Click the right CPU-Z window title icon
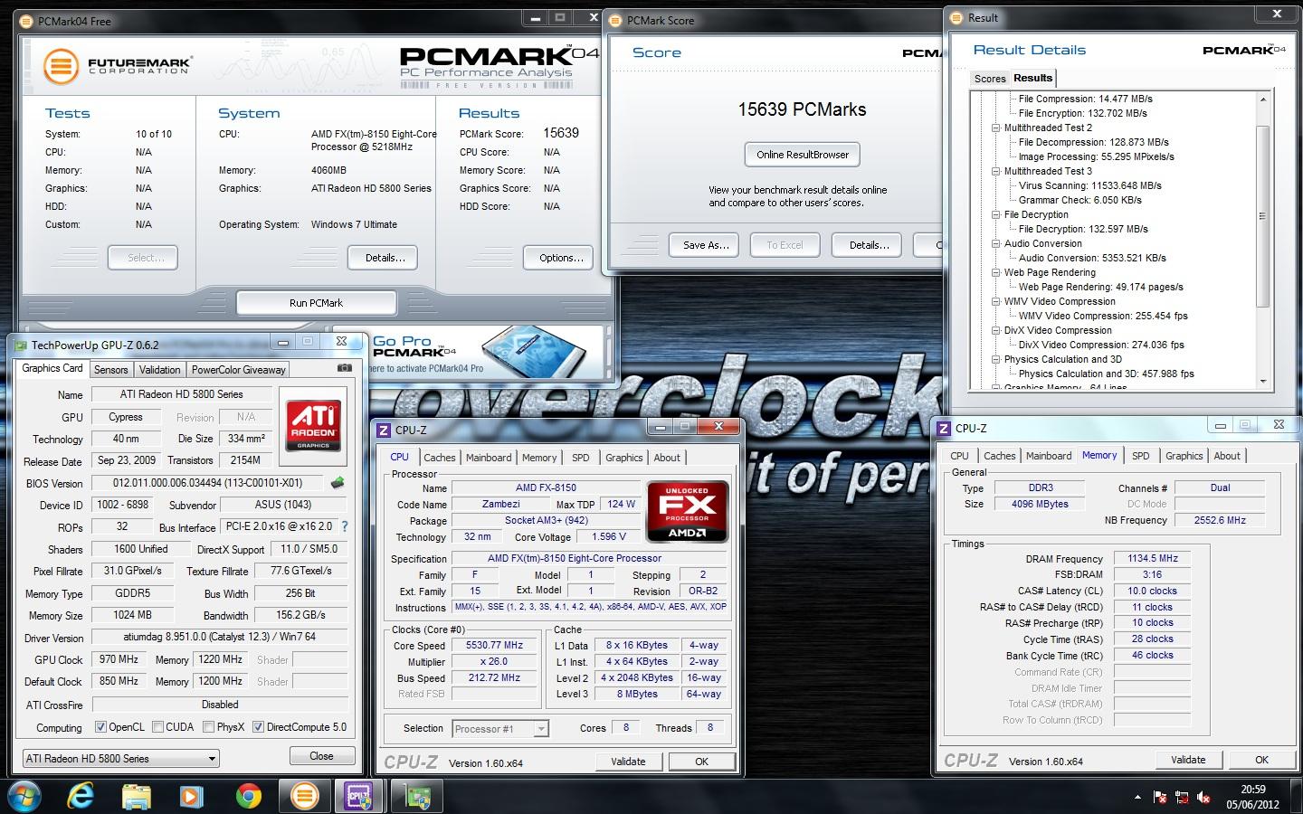Screen dimensions: 1303x814 (x=944, y=428)
